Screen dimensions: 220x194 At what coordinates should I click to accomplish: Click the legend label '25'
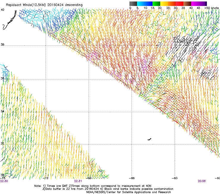(168, 8)
